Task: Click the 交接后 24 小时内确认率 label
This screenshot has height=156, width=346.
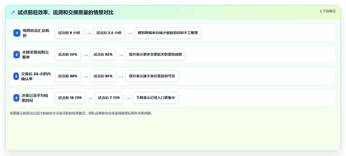Action: pos(36,76)
